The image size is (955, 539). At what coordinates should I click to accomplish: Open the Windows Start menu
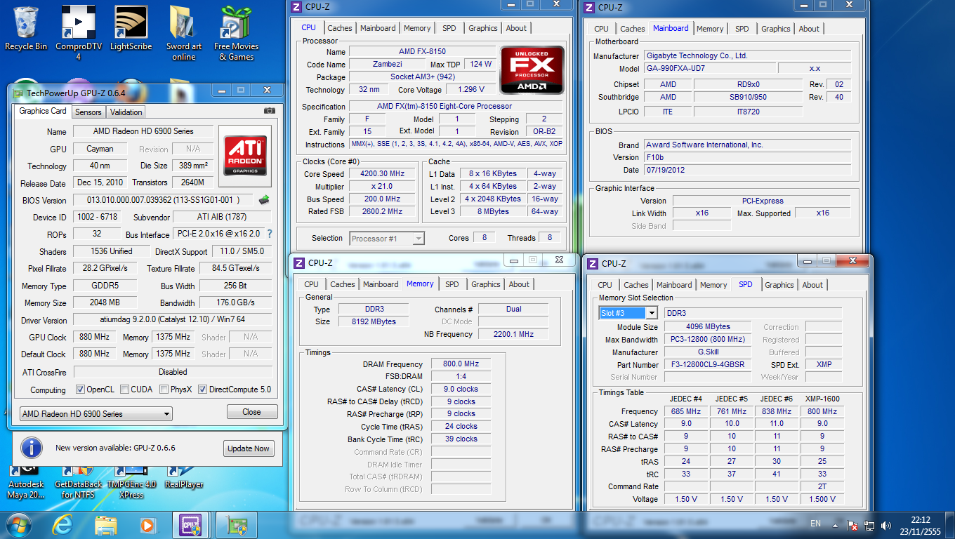click(x=19, y=524)
